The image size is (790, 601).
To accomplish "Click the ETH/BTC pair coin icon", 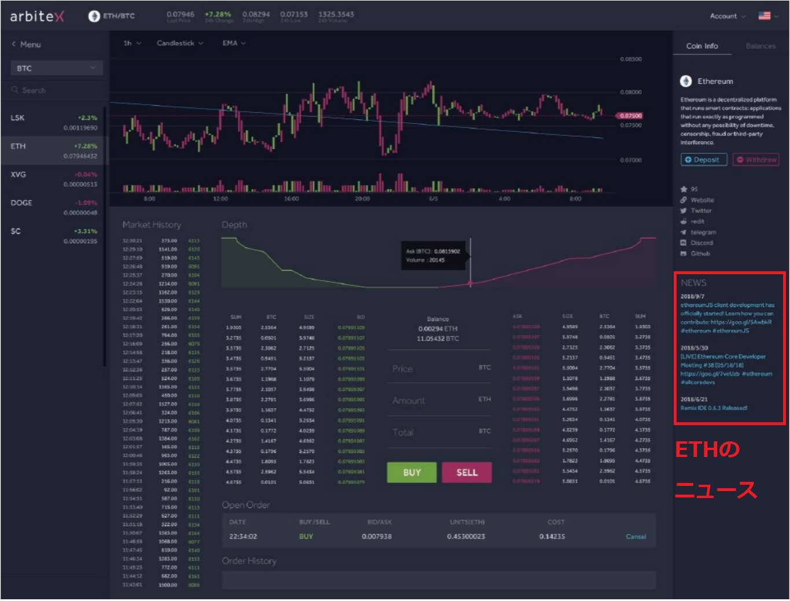I will pyautogui.click(x=94, y=16).
